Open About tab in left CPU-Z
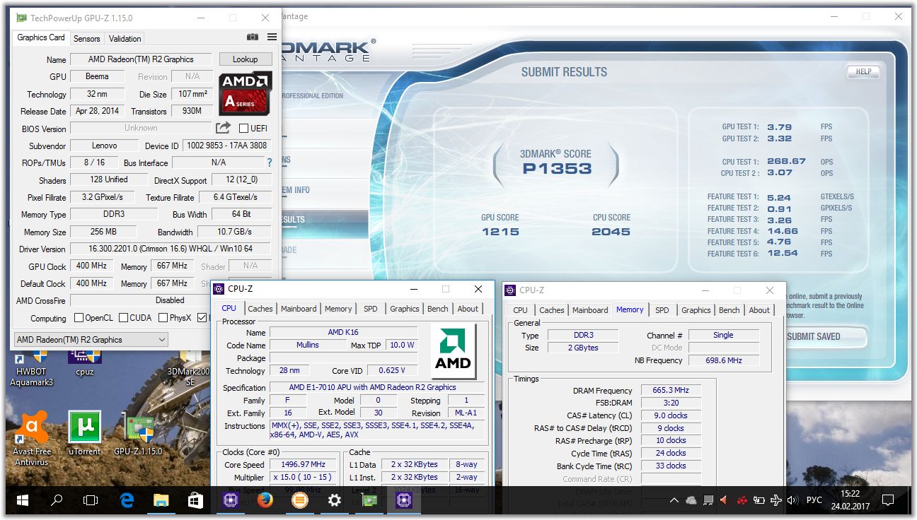 click(x=468, y=309)
